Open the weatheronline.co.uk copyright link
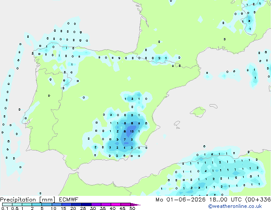This screenshot has height=210, width=271. tap(235, 206)
